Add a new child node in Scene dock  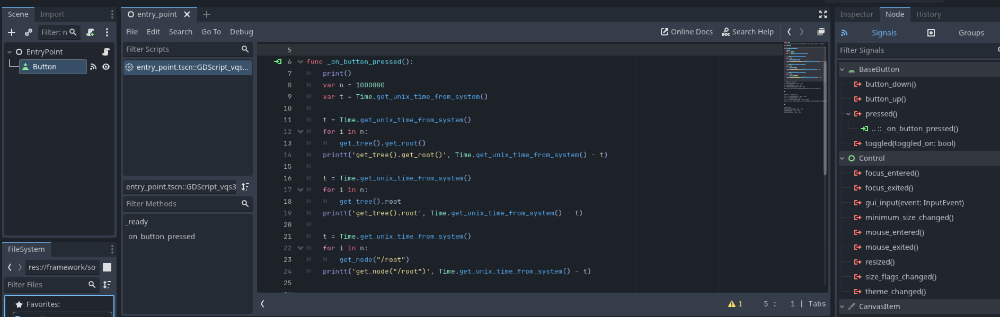(x=12, y=32)
